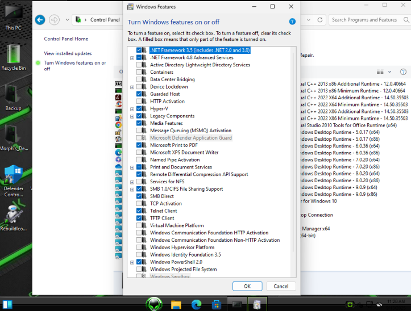The image size is (411, 311).
Task: Open the Backup folder desktop icon
Action: point(13,98)
